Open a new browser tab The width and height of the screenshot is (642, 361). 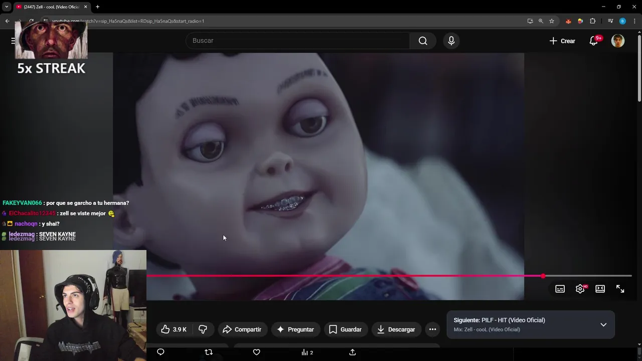tap(97, 7)
